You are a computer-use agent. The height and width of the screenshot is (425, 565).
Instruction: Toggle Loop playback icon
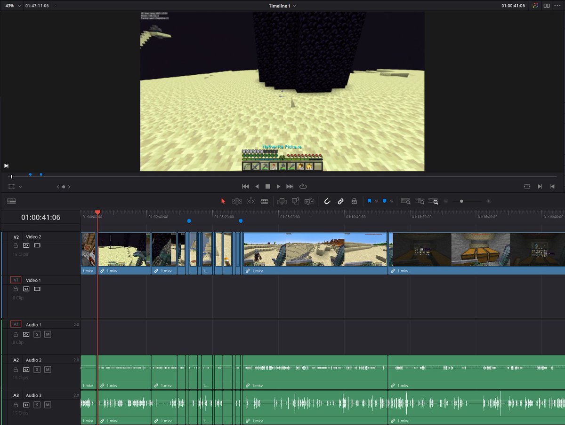[303, 187]
